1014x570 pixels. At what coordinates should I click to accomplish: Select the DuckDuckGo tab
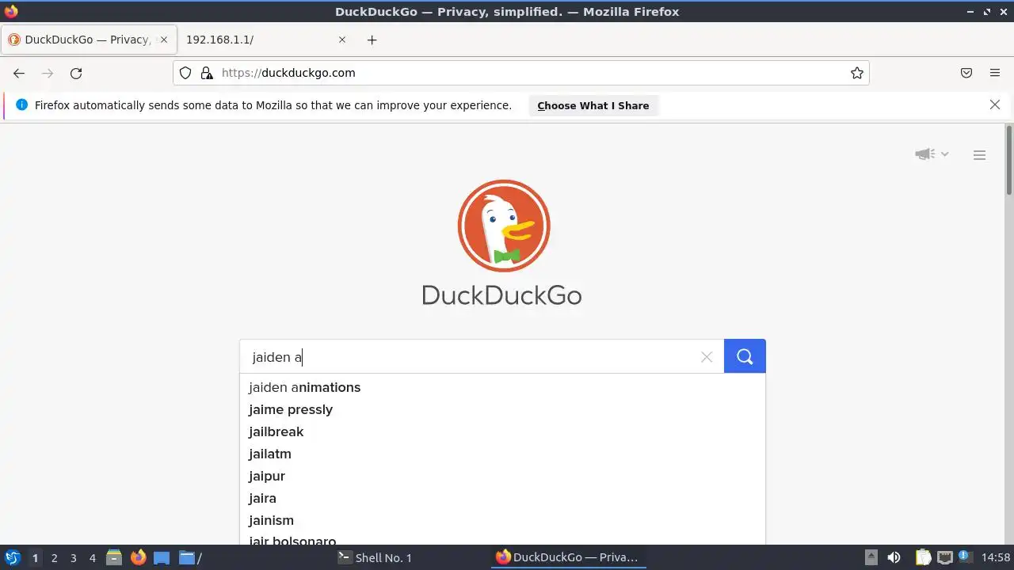(89, 40)
